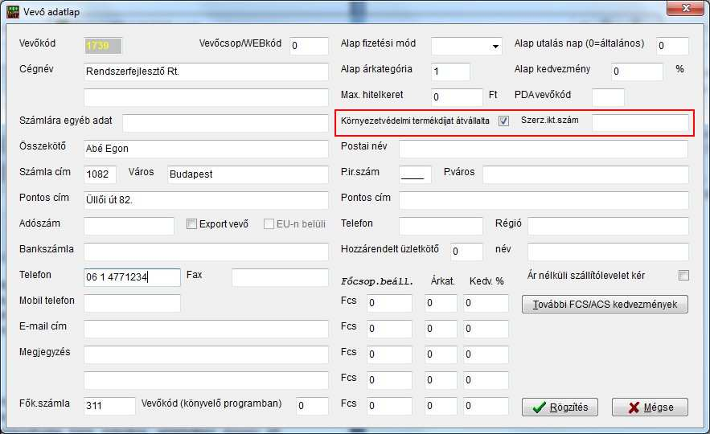Click the Alap kedvezmény percent field
This screenshot has height=434, width=710.
coord(637,72)
